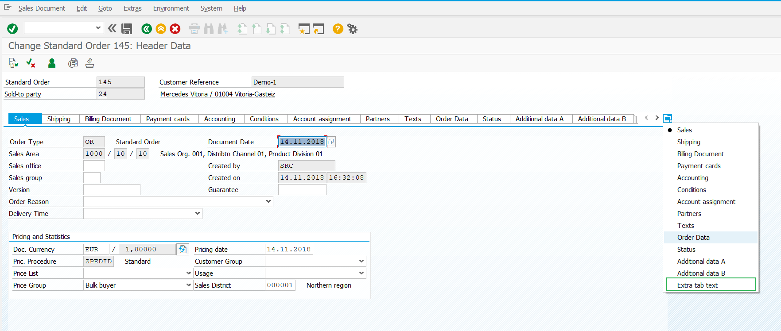Image resolution: width=781 pixels, height=331 pixels.
Task: Open the Extras menu
Action: pyautogui.click(x=132, y=8)
